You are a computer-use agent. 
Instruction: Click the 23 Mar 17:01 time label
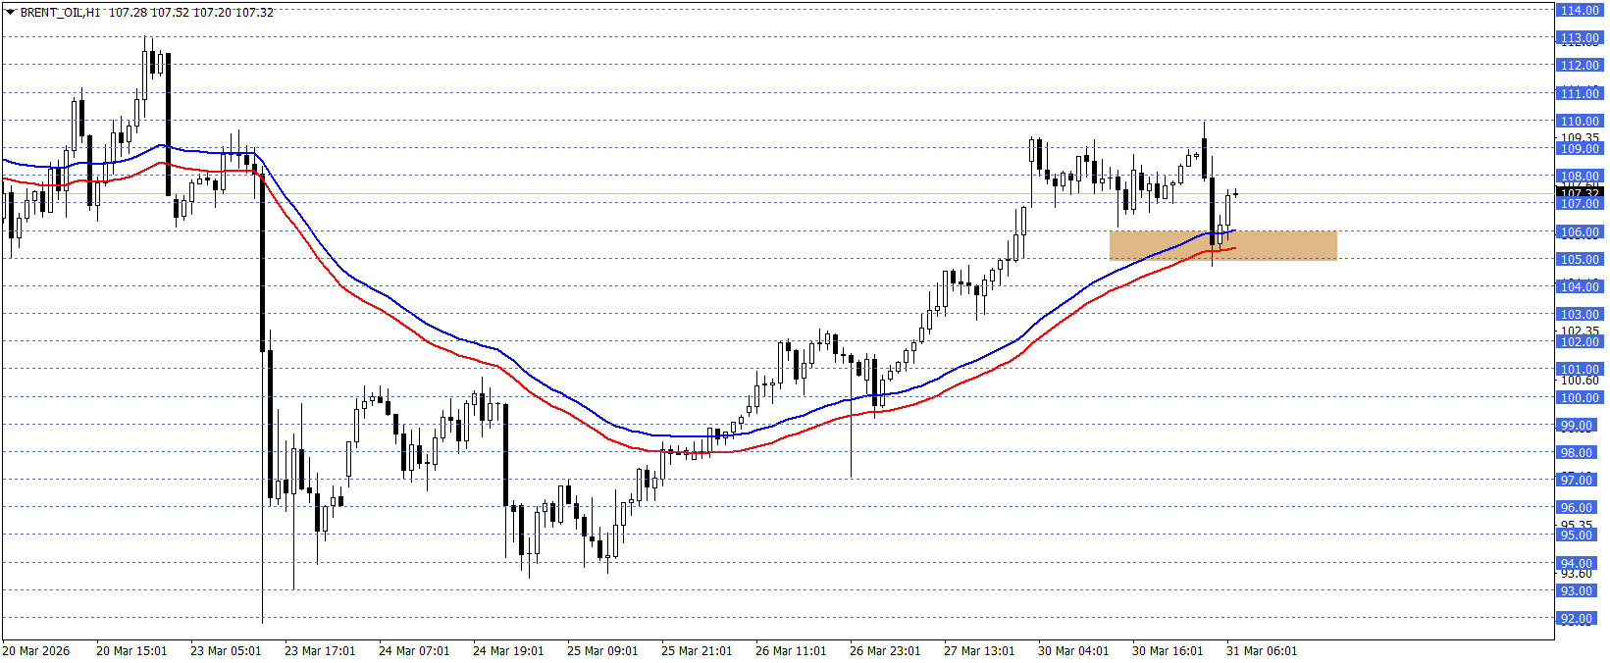[x=320, y=651]
